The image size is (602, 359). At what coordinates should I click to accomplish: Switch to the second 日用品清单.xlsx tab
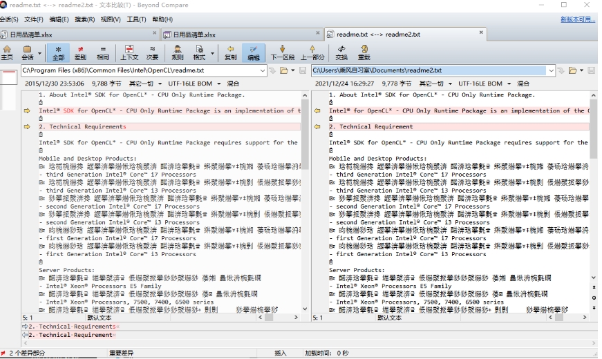(x=242, y=35)
